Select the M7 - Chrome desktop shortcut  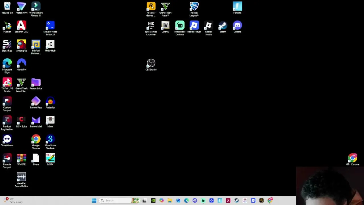353,160
